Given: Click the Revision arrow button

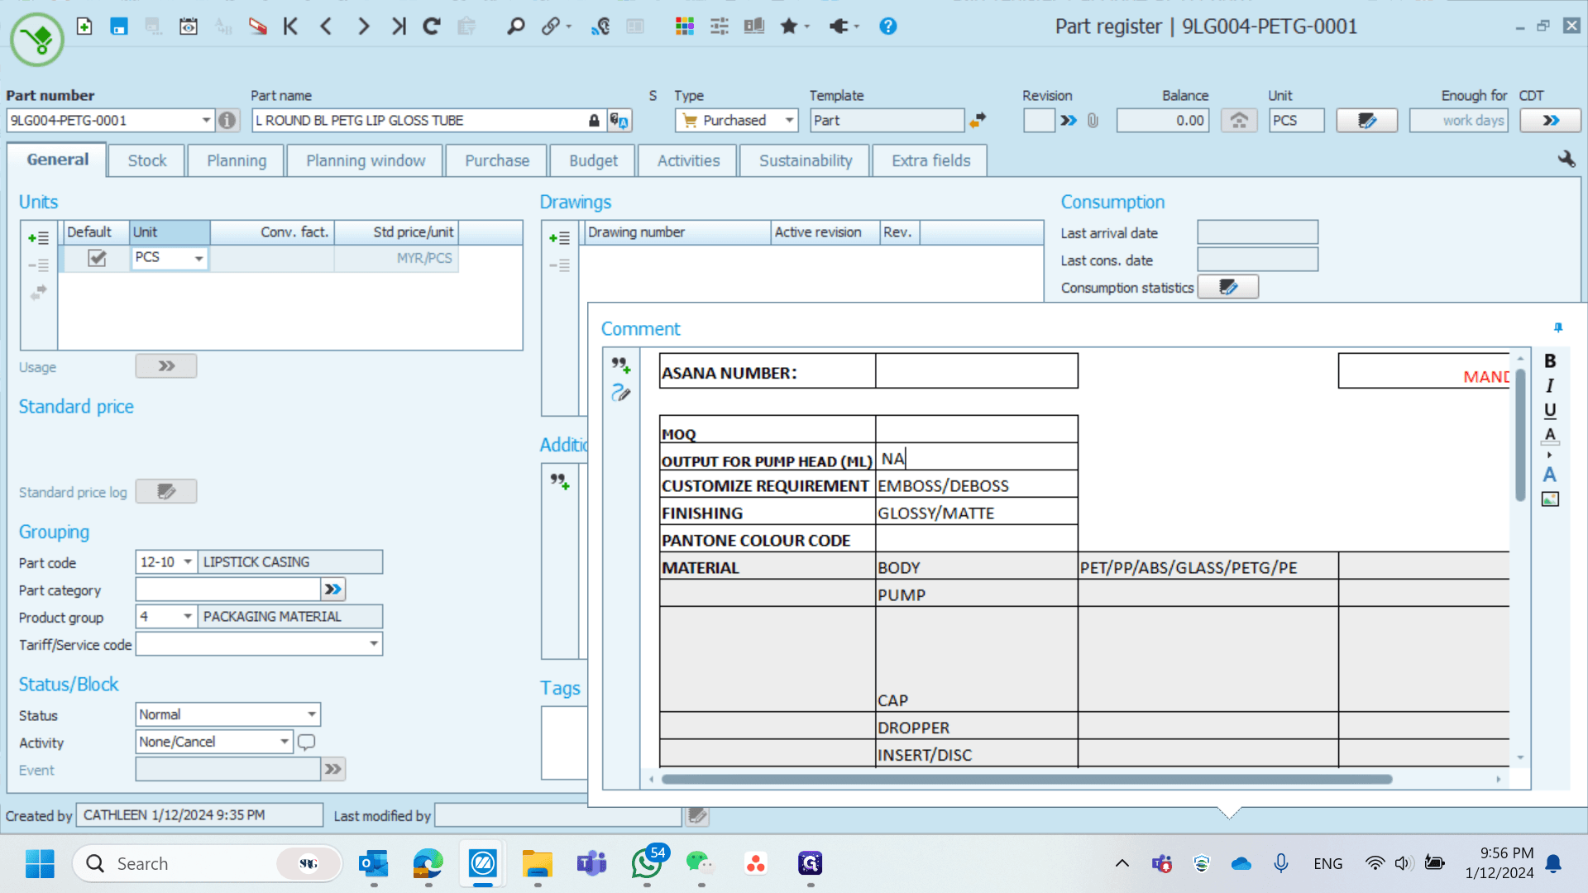Looking at the screenshot, I should 1069,121.
